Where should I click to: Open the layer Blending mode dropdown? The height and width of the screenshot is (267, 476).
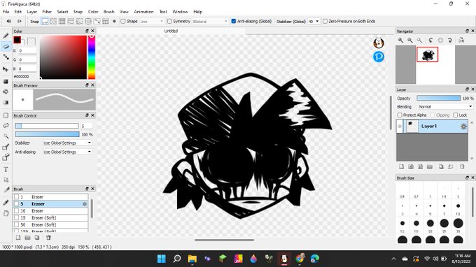pos(445,107)
